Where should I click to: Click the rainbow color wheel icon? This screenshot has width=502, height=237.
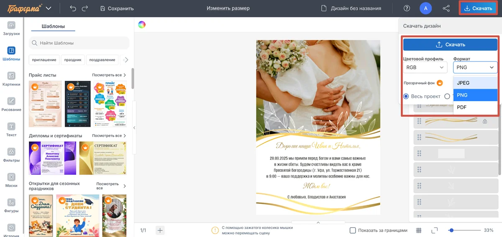142,24
